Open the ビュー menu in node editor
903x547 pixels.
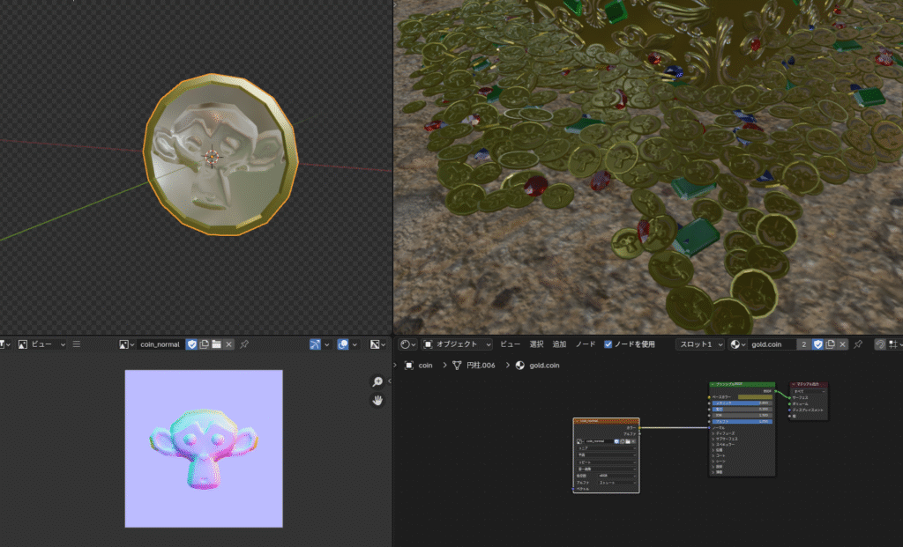point(510,344)
